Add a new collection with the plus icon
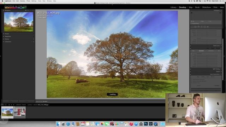Screen dimensions: 226x127 [x=34, y=42]
